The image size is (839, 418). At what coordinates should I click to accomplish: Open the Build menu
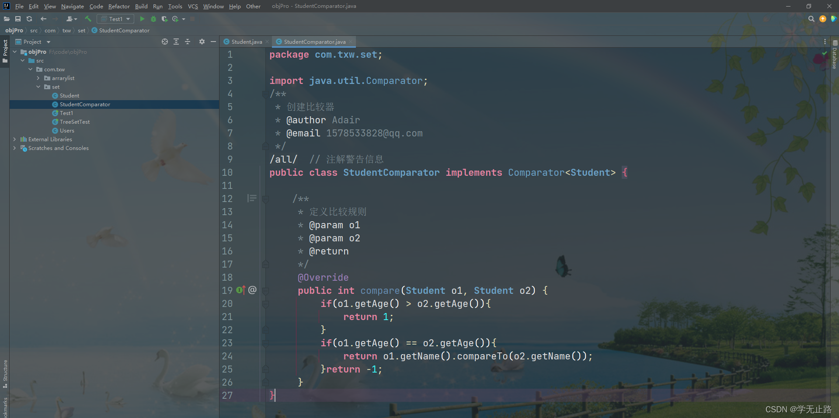point(141,6)
